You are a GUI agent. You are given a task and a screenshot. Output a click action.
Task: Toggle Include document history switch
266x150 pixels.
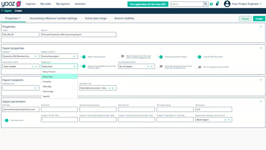160,57
